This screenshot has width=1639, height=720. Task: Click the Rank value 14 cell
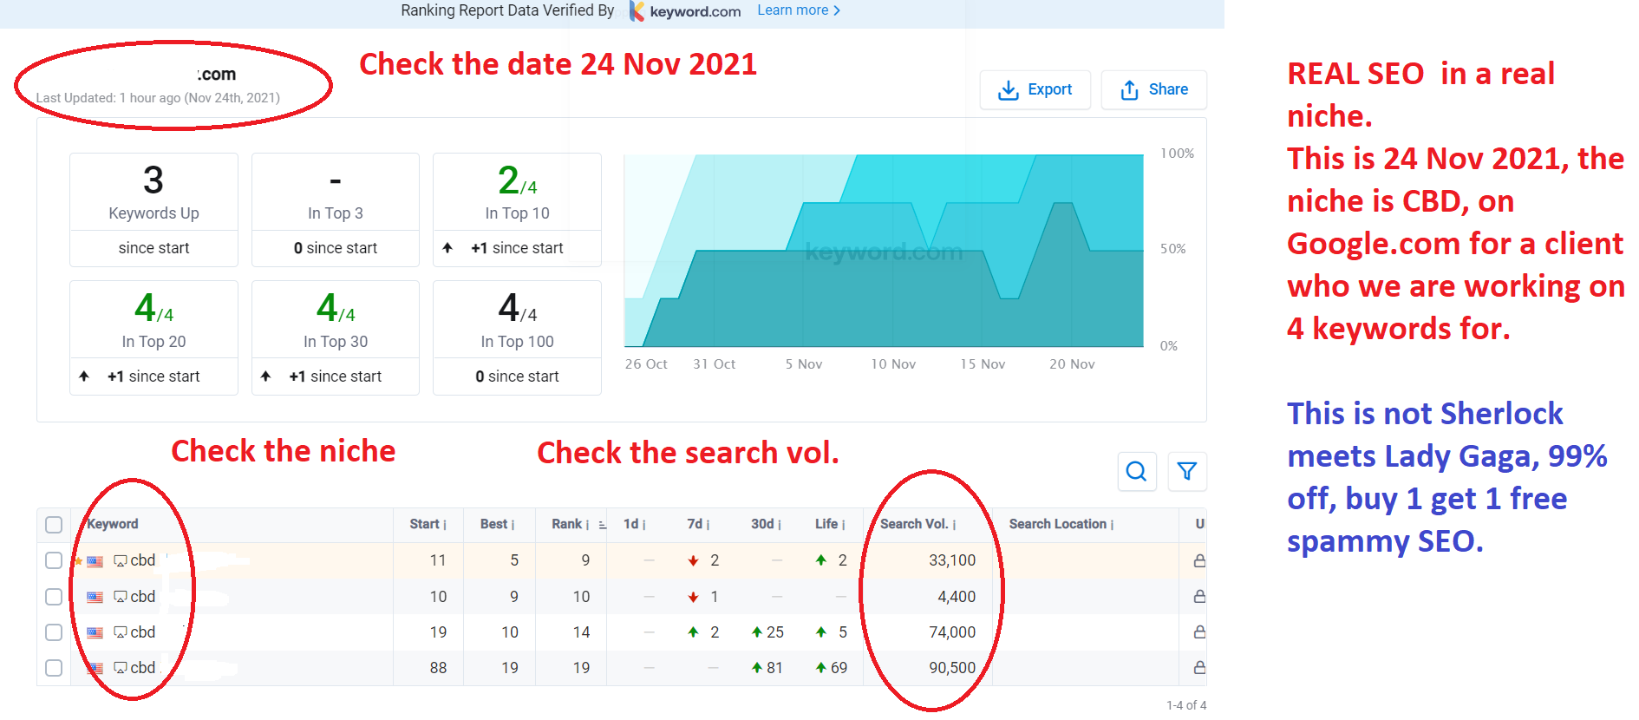pyautogui.click(x=581, y=632)
